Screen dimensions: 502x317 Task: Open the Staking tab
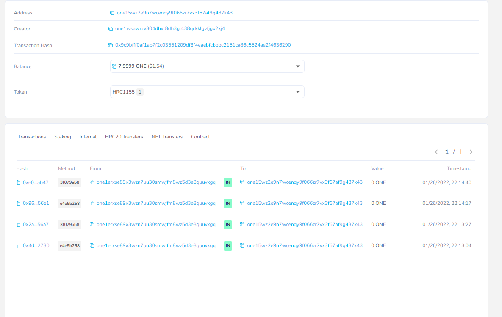(x=62, y=137)
